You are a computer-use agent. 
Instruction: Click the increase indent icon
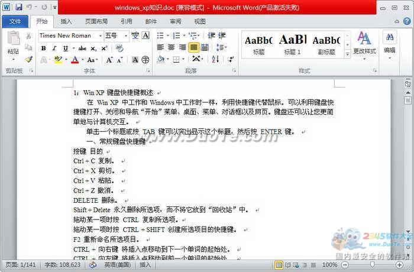tap(222, 35)
